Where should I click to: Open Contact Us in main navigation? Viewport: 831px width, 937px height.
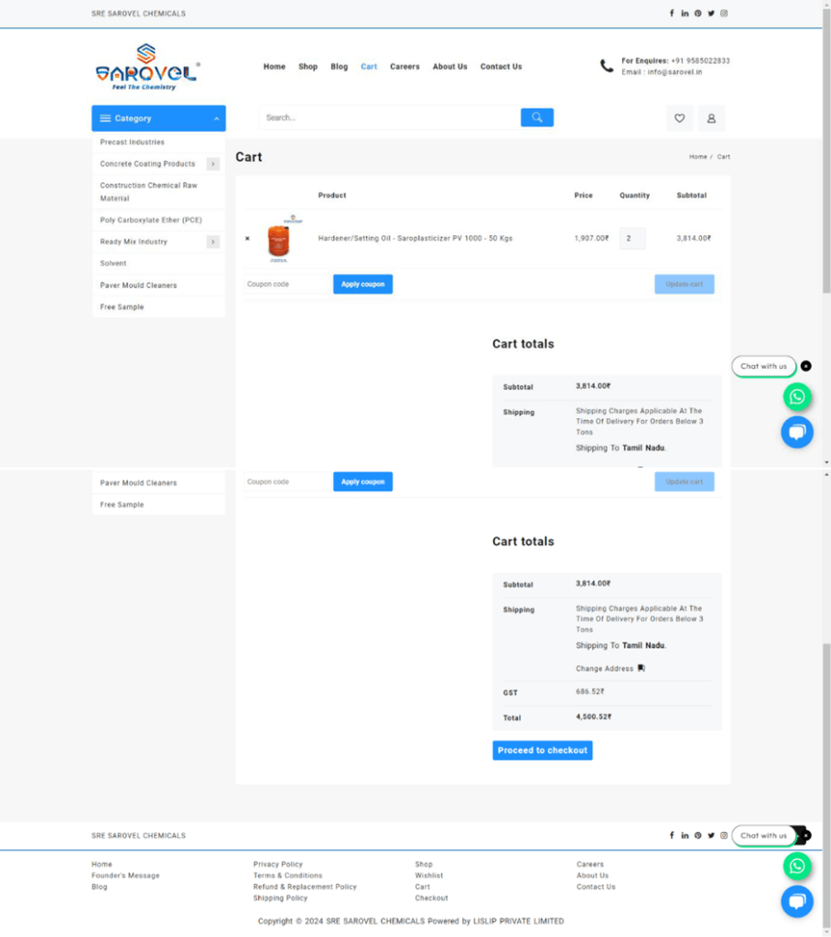(x=501, y=66)
